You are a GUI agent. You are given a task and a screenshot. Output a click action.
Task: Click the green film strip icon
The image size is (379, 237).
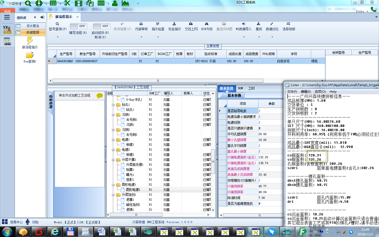[x=78, y=3]
